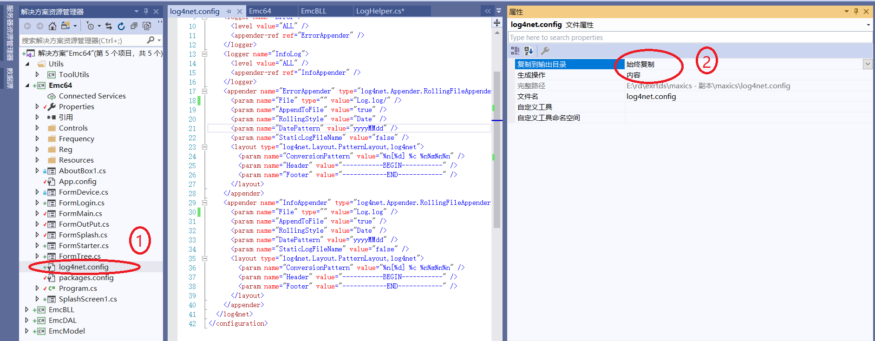Screen dimensions: 875x341
Task: Switch to the Emc64 tab
Action: click(260, 11)
